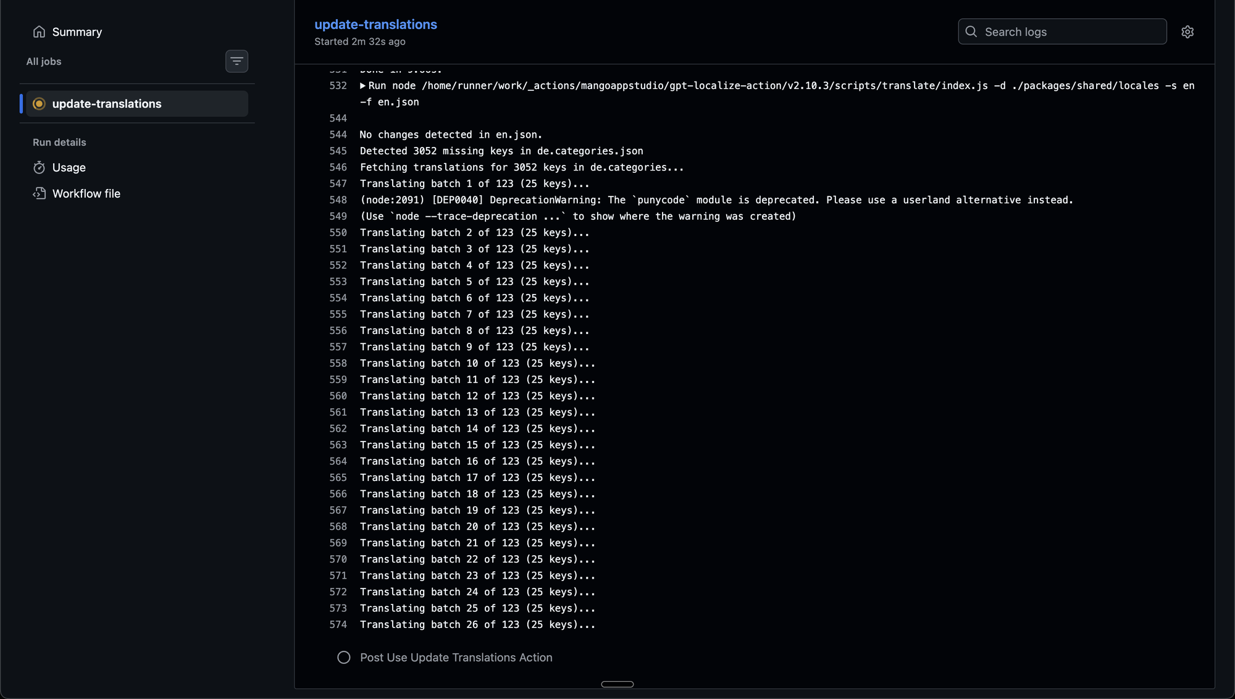Click line number 548 deprecation warning

click(x=338, y=200)
